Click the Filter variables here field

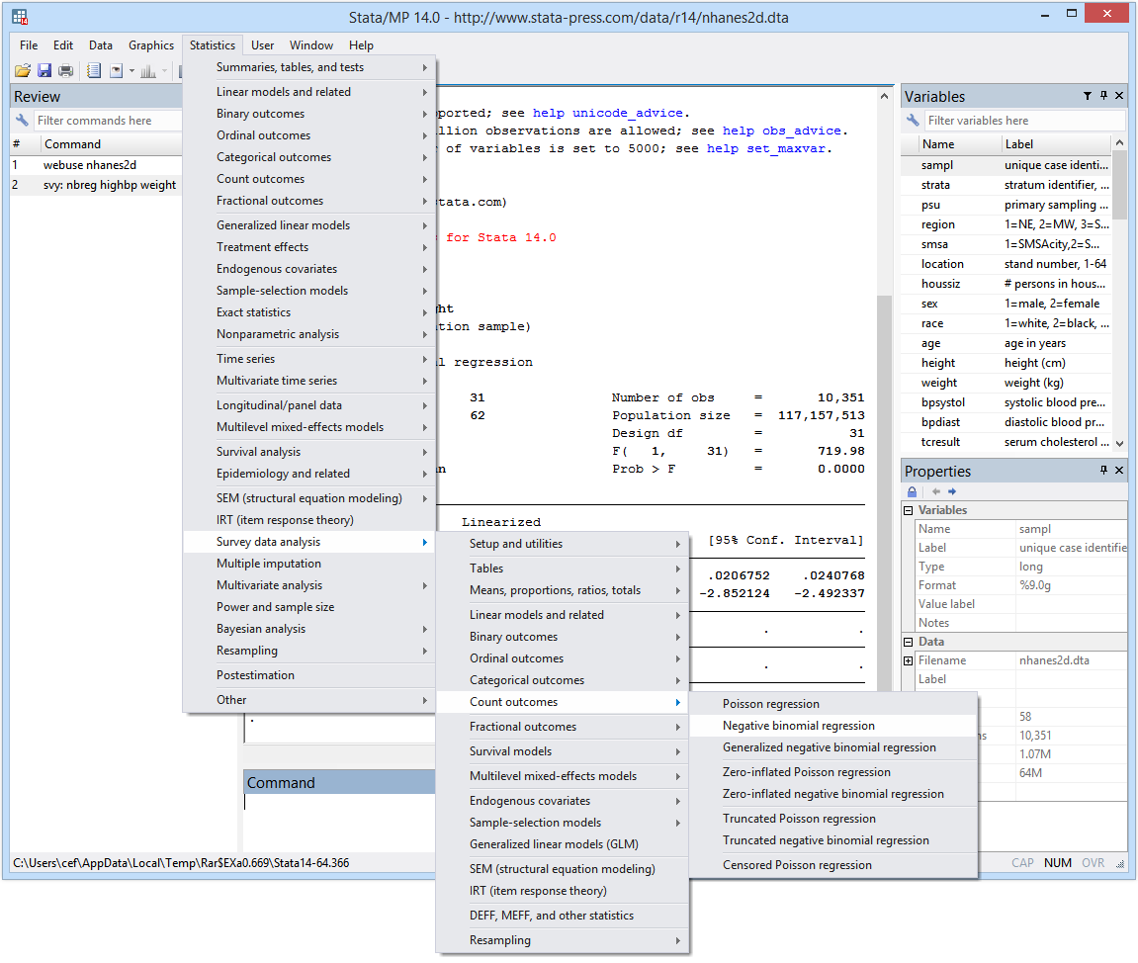(x=1023, y=120)
